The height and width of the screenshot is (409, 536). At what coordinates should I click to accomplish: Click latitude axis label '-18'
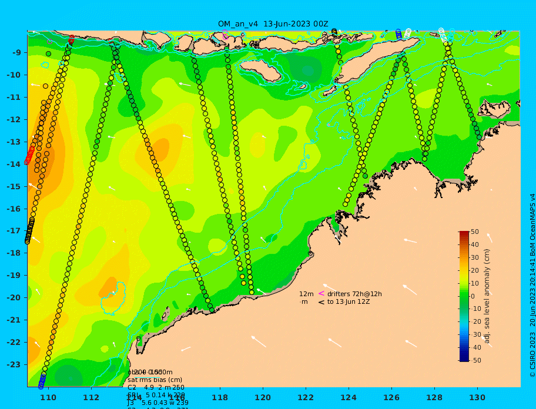click(14, 253)
